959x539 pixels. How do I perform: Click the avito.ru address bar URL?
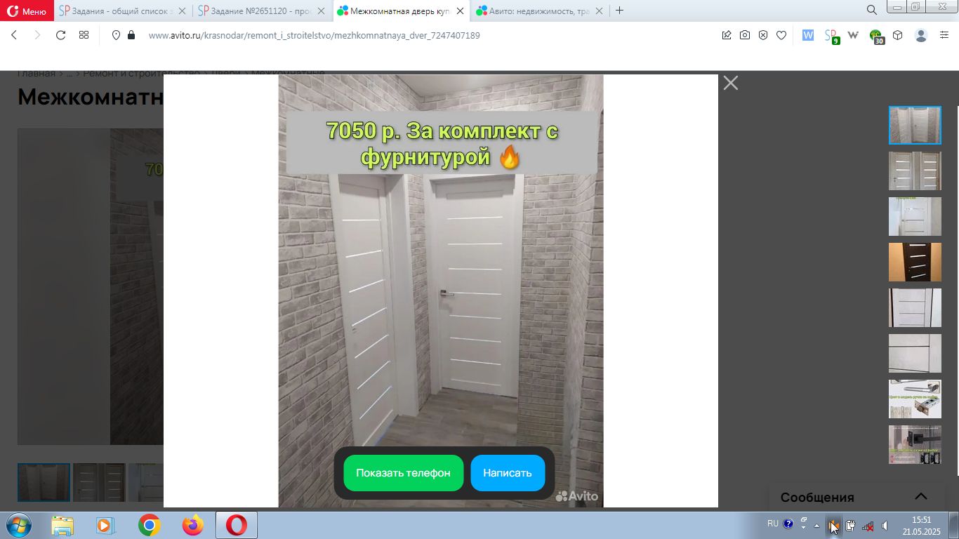click(315, 35)
